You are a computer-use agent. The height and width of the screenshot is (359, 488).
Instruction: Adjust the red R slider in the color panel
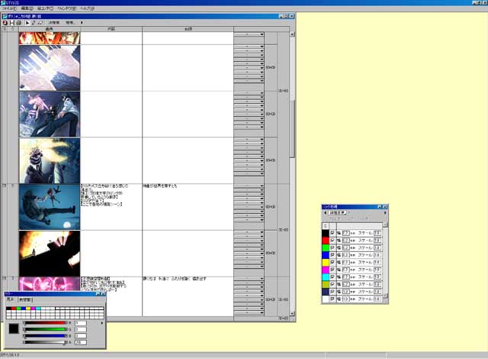(45, 323)
